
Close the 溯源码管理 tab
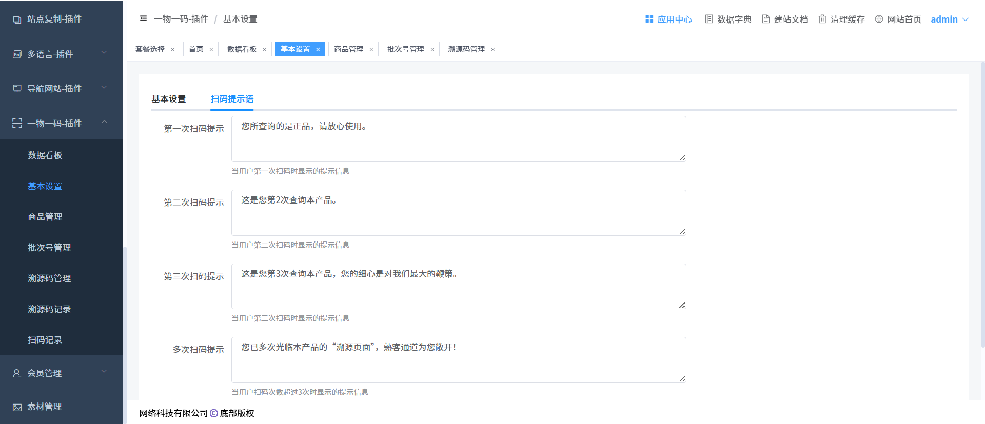tap(493, 50)
